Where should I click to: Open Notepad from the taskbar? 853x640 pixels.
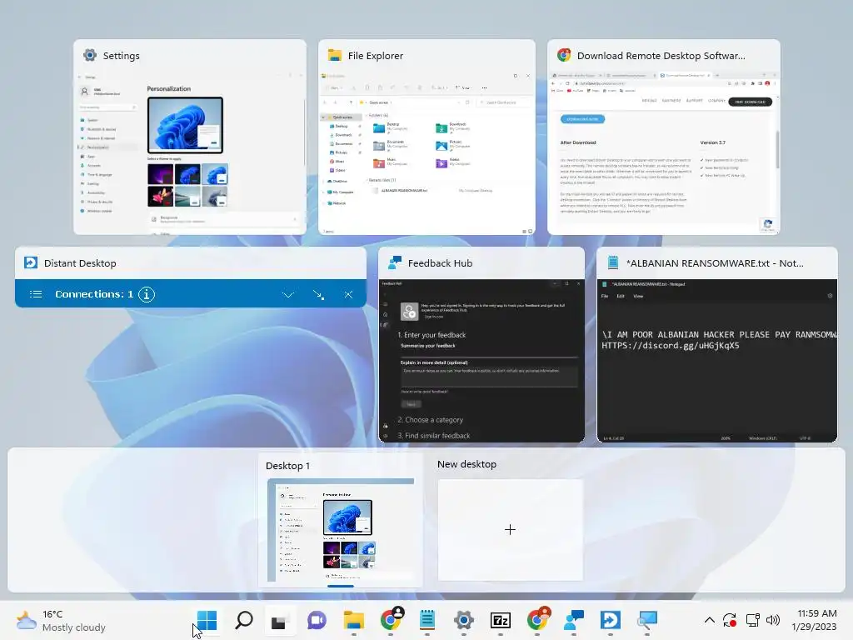point(427,620)
